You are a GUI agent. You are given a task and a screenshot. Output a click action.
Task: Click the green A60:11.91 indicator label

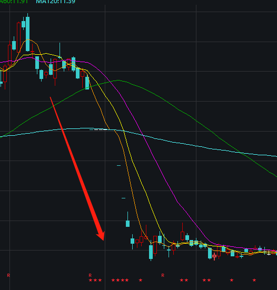tap(14, 2)
